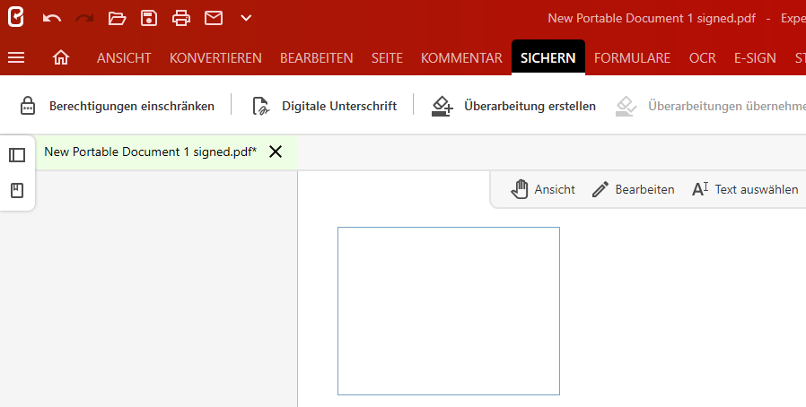Switch to the KOMMENTAR tab
This screenshot has height=407, width=806.
461,58
